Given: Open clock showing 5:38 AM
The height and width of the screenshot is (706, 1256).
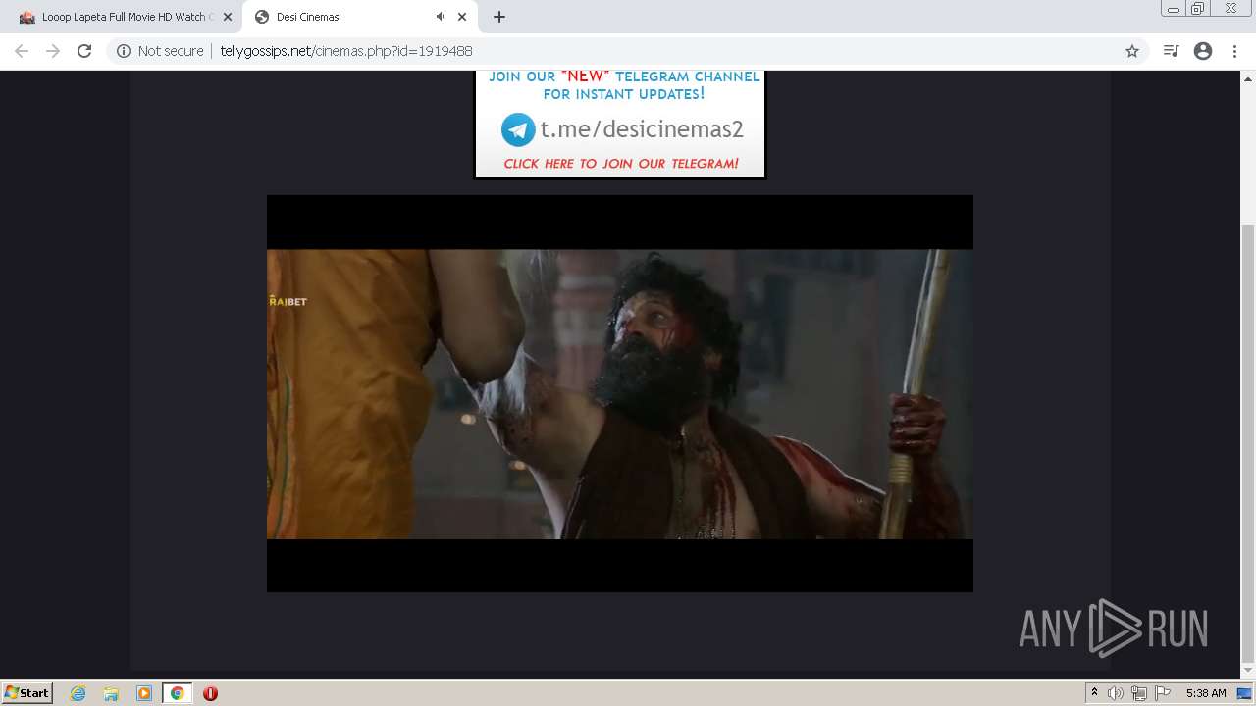Looking at the screenshot, I should 1205,693.
